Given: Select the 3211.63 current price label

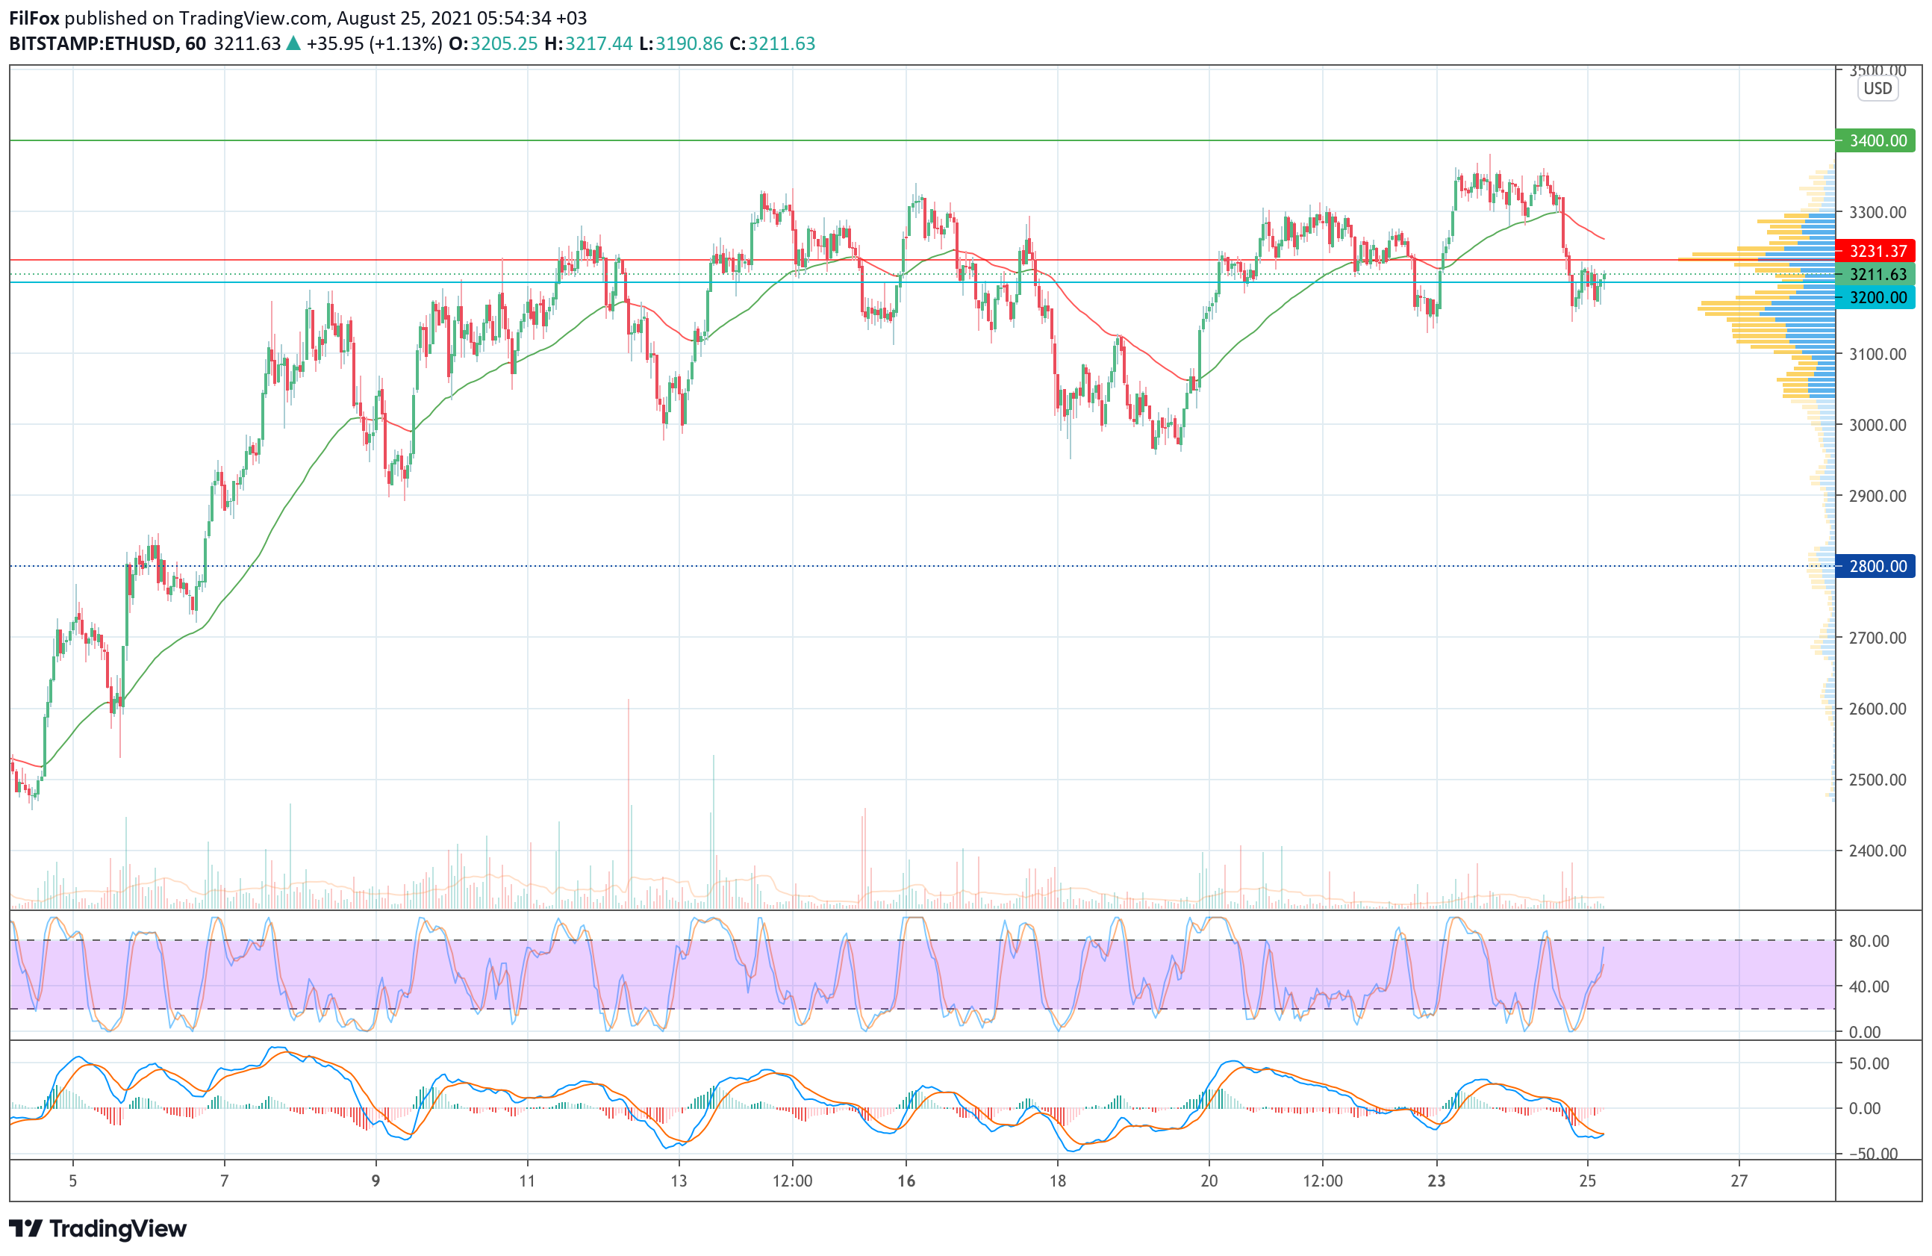Looking at the screenshot, I should [1877, 274].
